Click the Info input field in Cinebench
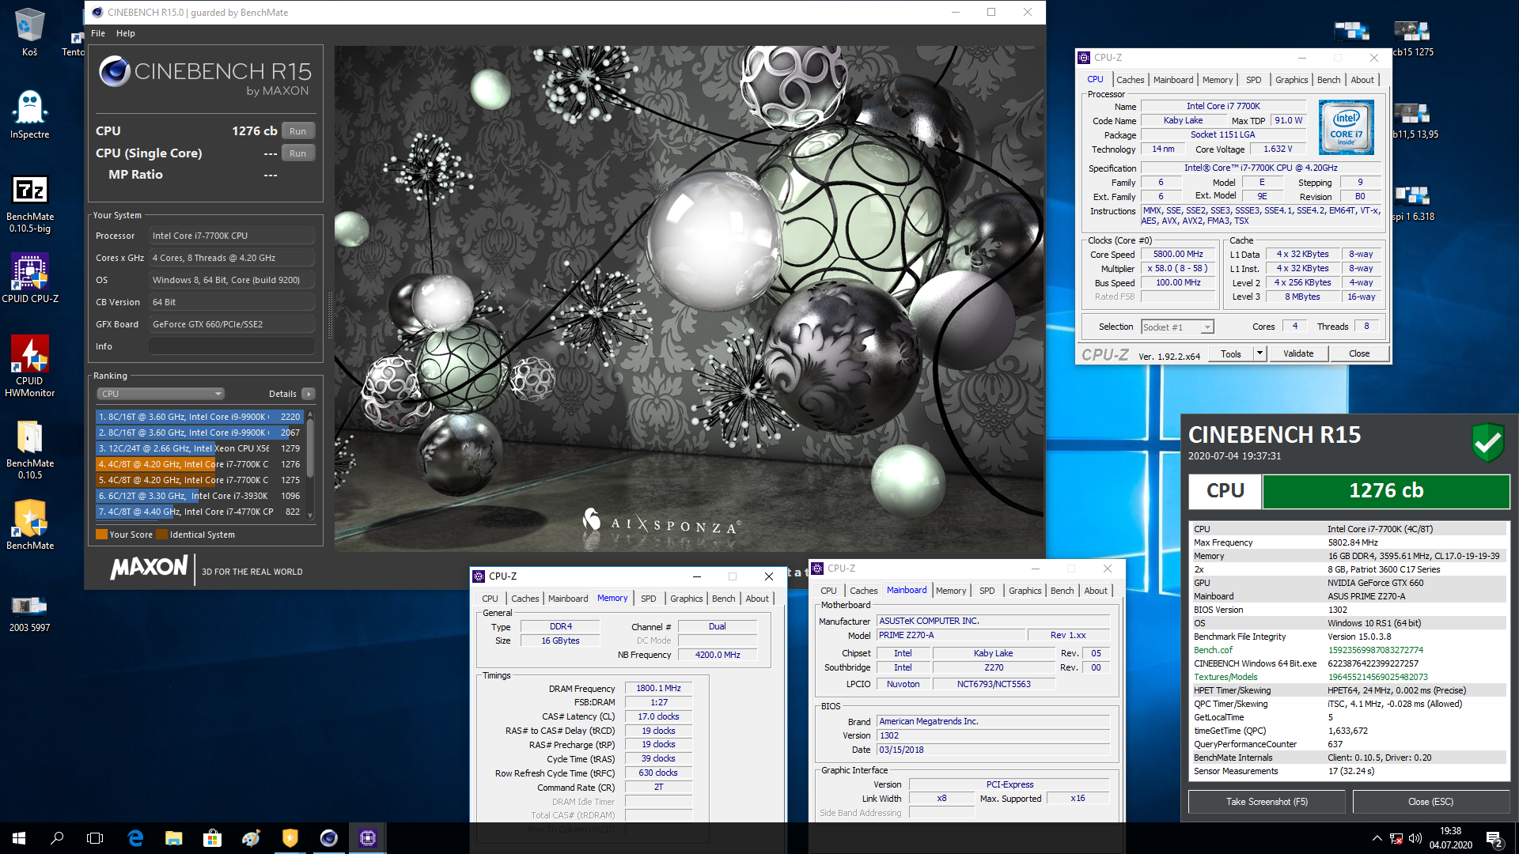Screen dimensions: 1519x854 point(232,346)
